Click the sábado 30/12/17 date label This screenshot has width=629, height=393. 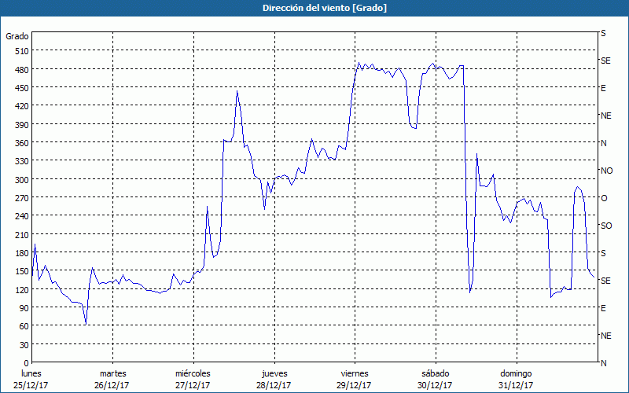(435, 379)
